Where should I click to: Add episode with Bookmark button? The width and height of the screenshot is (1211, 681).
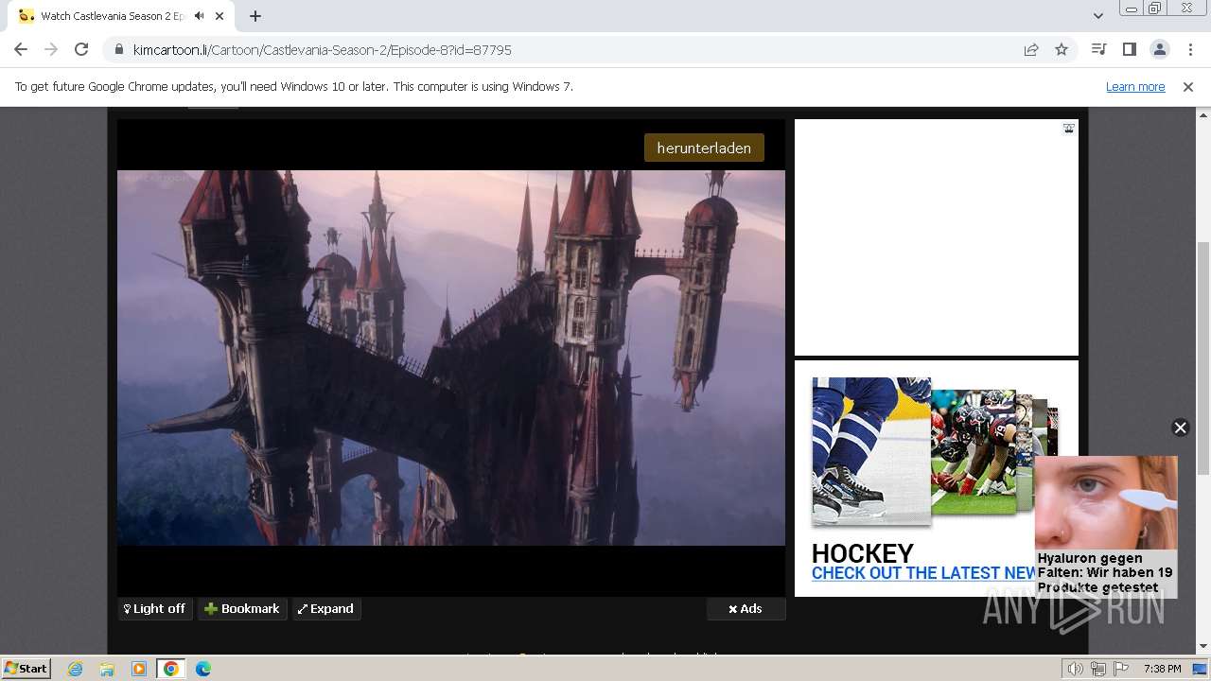242,608
